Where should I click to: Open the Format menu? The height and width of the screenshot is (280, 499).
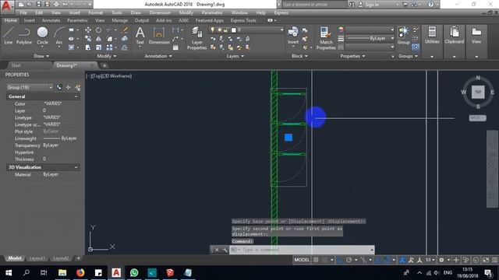(95, 12)
